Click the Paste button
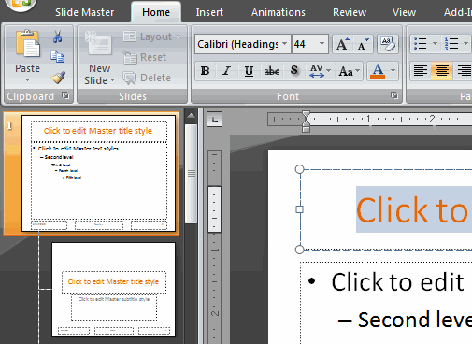Viewport: 472px width, 344px height. pos(27,56)
